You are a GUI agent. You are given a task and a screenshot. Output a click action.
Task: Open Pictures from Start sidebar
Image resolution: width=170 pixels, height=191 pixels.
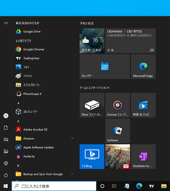[x=6, y=140]
